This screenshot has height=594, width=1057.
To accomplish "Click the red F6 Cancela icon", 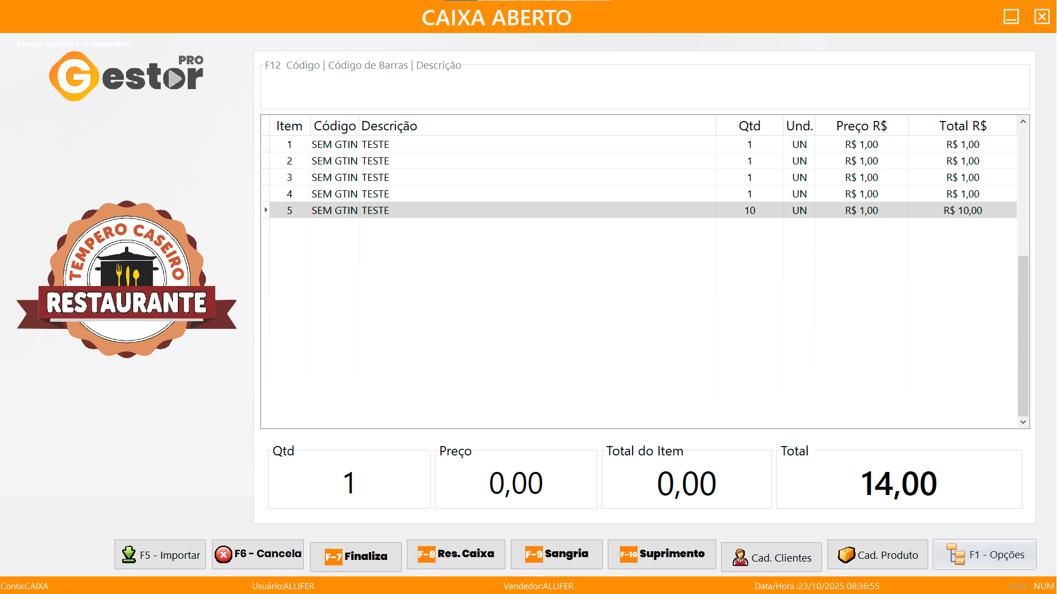I will click(224, 554).
